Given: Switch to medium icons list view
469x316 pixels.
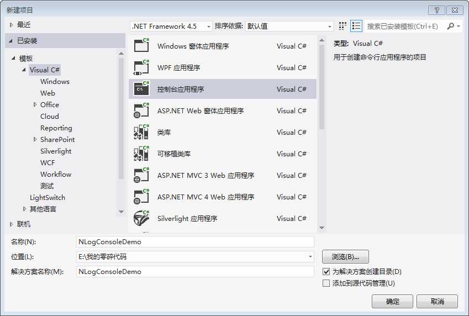Looking at the screenshot, I should coord(356,26).
